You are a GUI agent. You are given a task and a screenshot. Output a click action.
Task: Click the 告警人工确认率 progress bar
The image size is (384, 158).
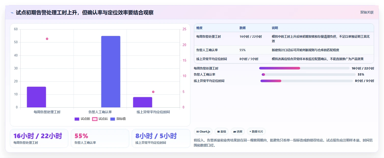click(x=309, y=75)
